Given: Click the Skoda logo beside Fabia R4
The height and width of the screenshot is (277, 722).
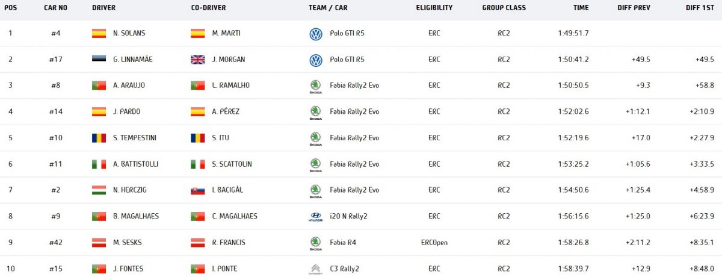Looking at the screenshot, I should click(x=316, y=243).
